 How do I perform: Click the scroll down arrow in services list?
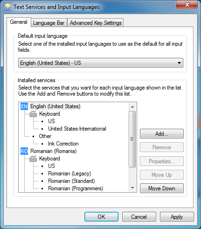pos(132,188)
